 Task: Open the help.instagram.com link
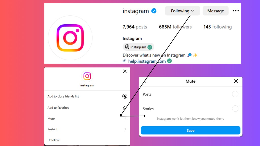tap(147, 61)
